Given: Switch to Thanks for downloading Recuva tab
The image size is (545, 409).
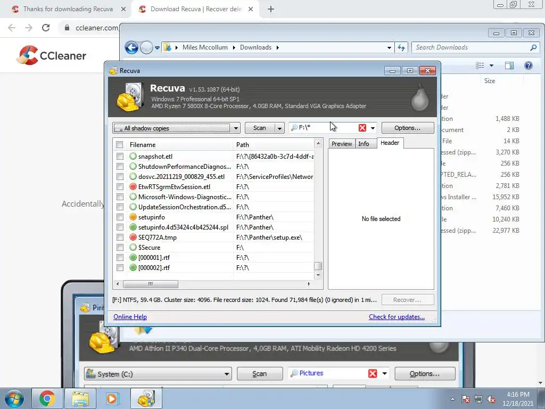Looking at the screenshot, I should [68, 9].
